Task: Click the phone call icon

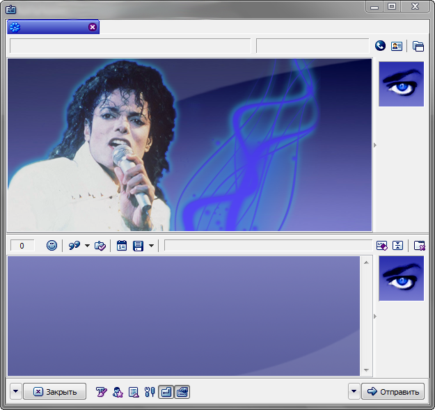Action: click(380, 46)
